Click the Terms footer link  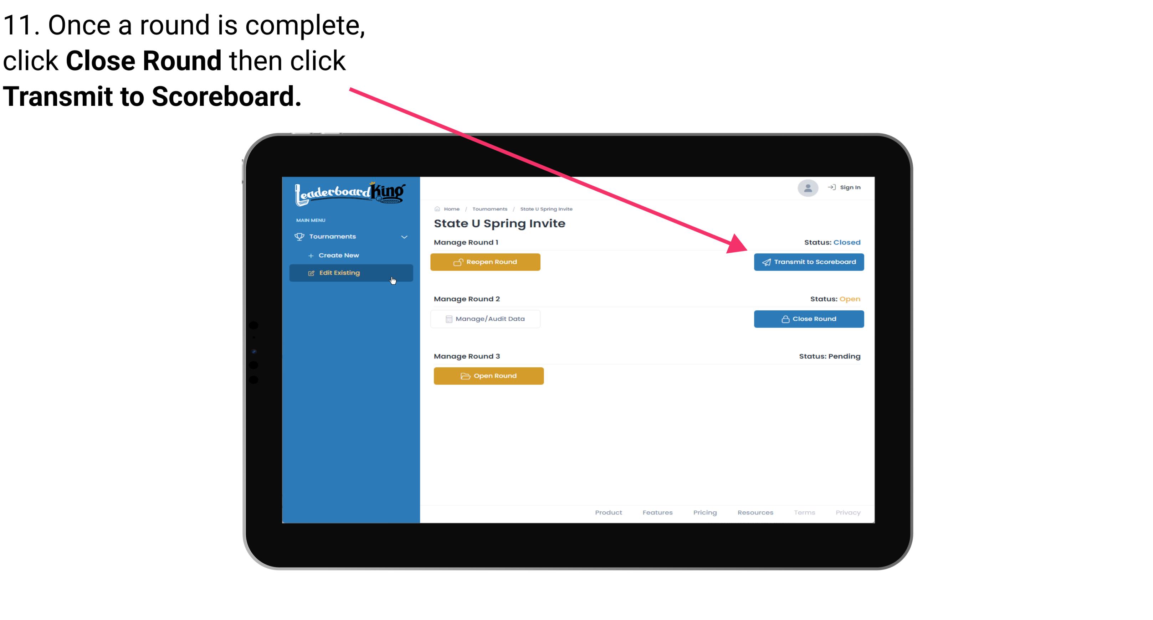tap(804, 512)
